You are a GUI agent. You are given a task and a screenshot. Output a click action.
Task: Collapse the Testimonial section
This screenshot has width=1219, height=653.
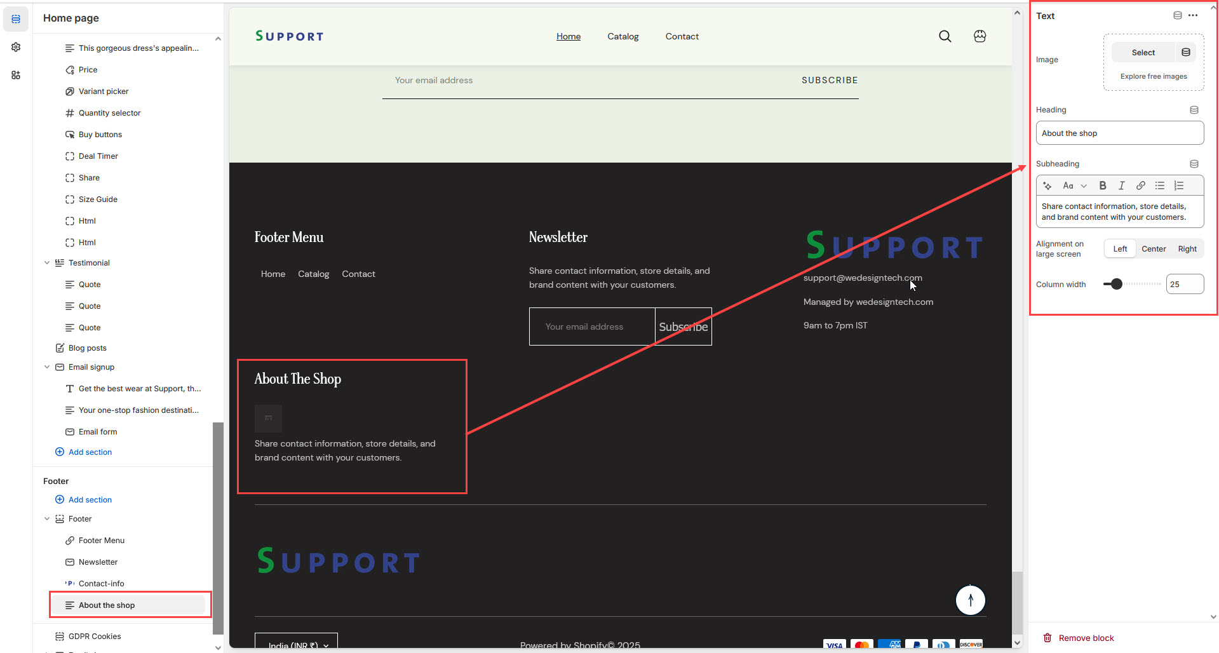(47, 263)
